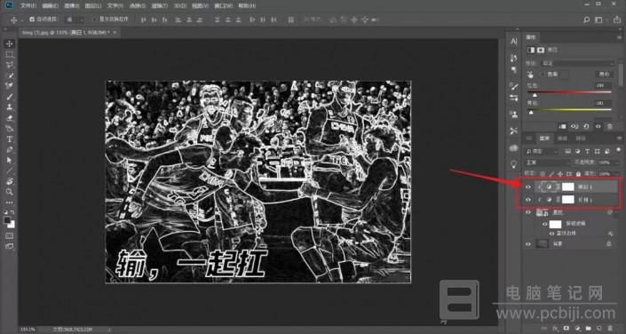Image resolution: width=626 pixels, height=334 pixels.
Task: Select the Eraser tool
Action: (x=9, y=118)
